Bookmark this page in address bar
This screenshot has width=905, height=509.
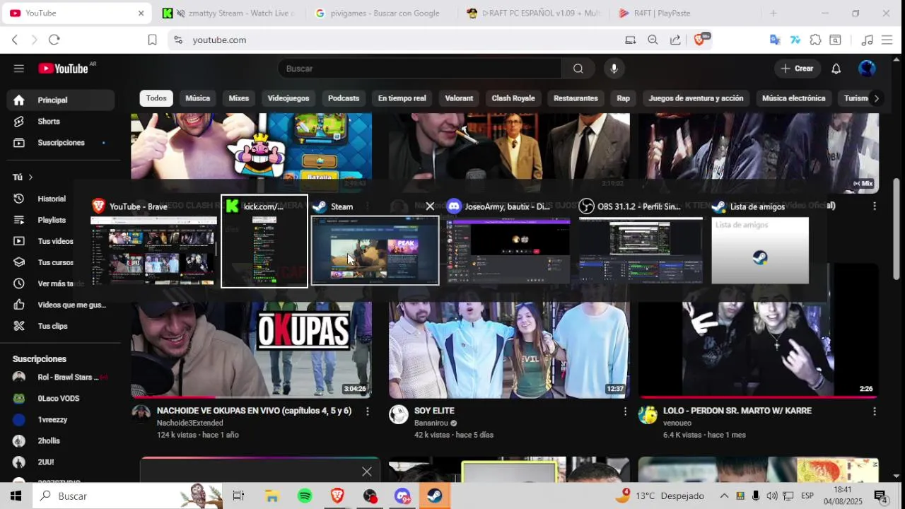(x=152, y=40)
